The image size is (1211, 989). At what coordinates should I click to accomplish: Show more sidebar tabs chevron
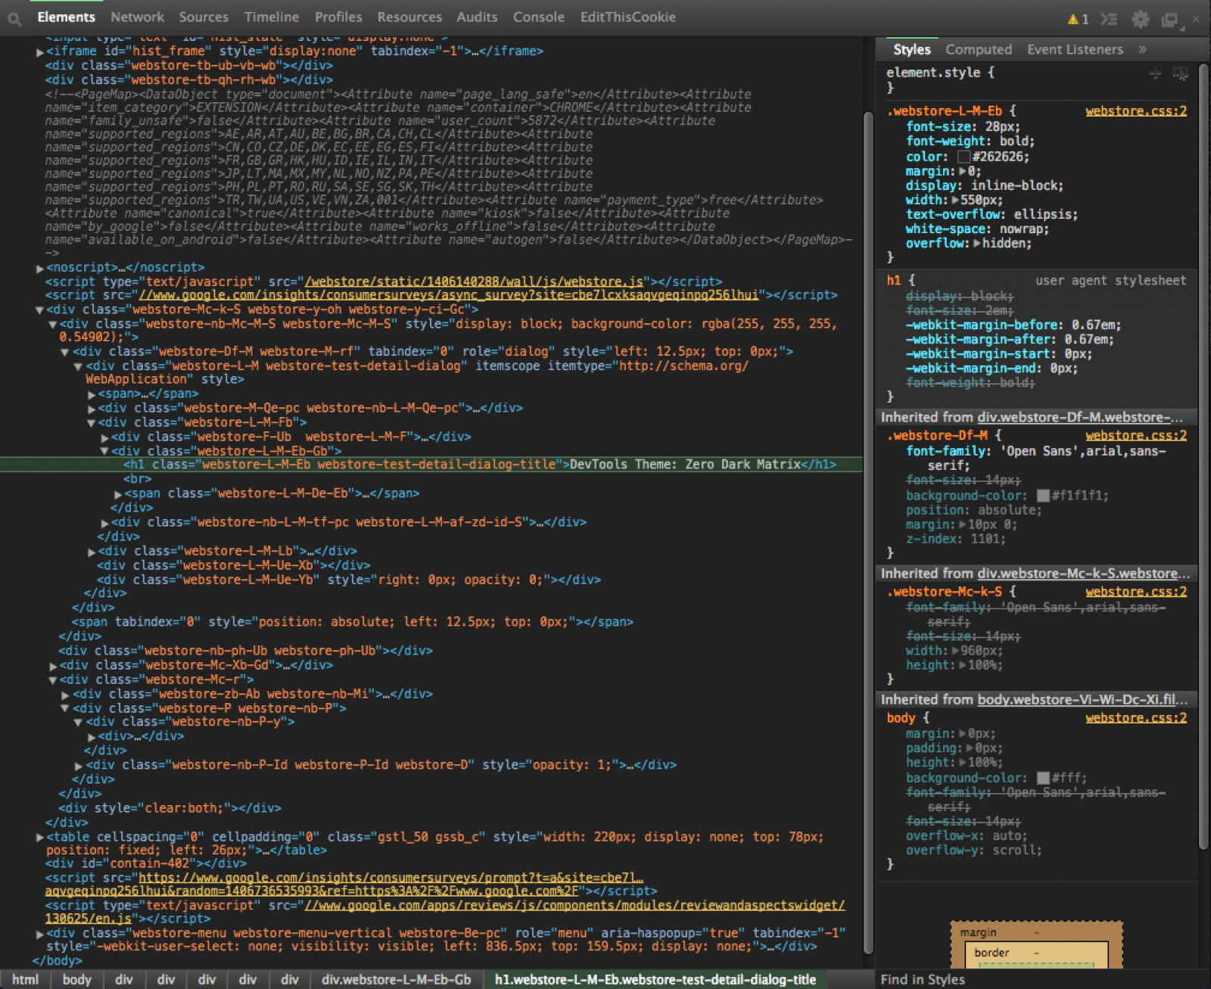[x=1142, y=49]
